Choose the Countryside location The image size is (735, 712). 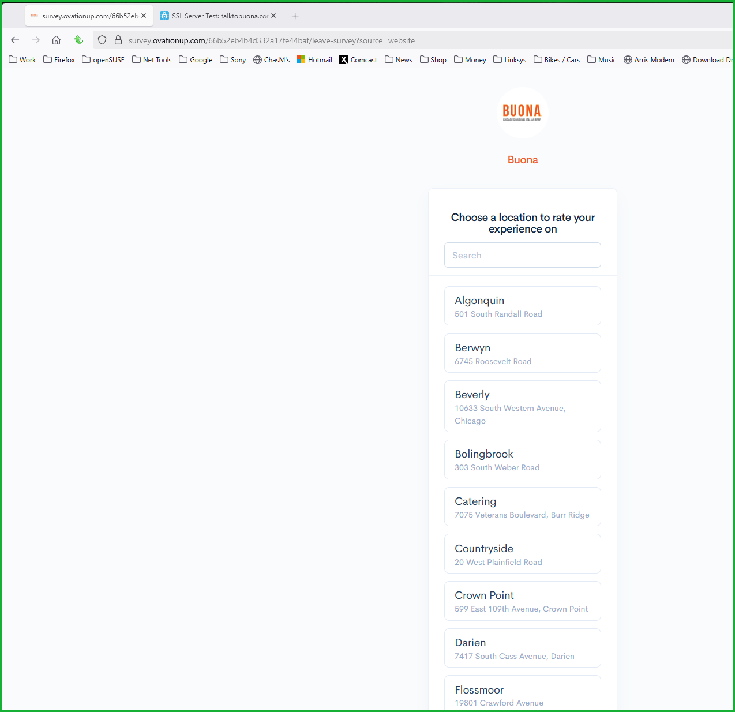click(x=523, y=554)
